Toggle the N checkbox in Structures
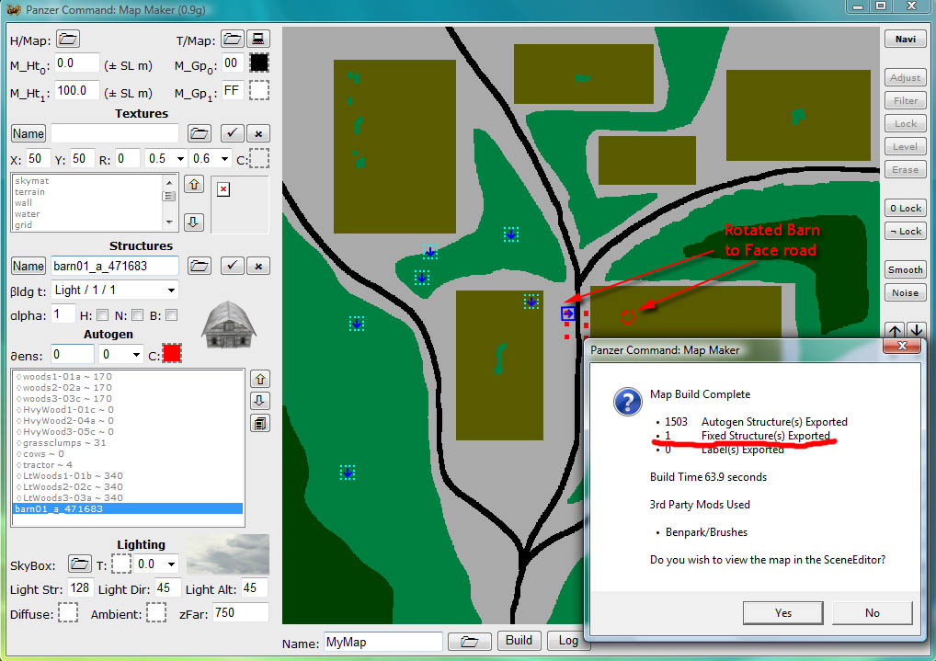936x661 pixels. coord(137,315)
